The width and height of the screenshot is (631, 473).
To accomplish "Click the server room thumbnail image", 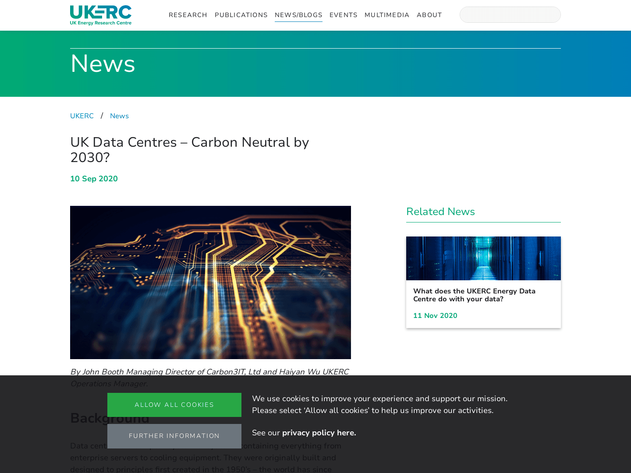I will coord(483,258).
